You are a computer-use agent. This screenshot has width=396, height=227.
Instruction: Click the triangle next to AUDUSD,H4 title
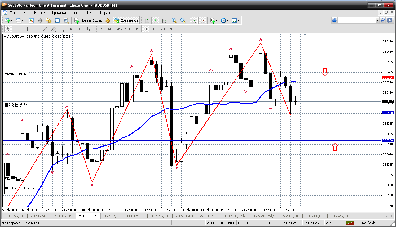[5, 36]
